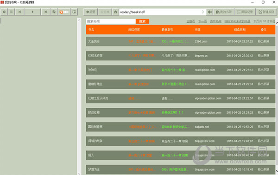This screenshot has width=278, height=175.
Task: Toggle the side panel layout icon
Action: 74,12
